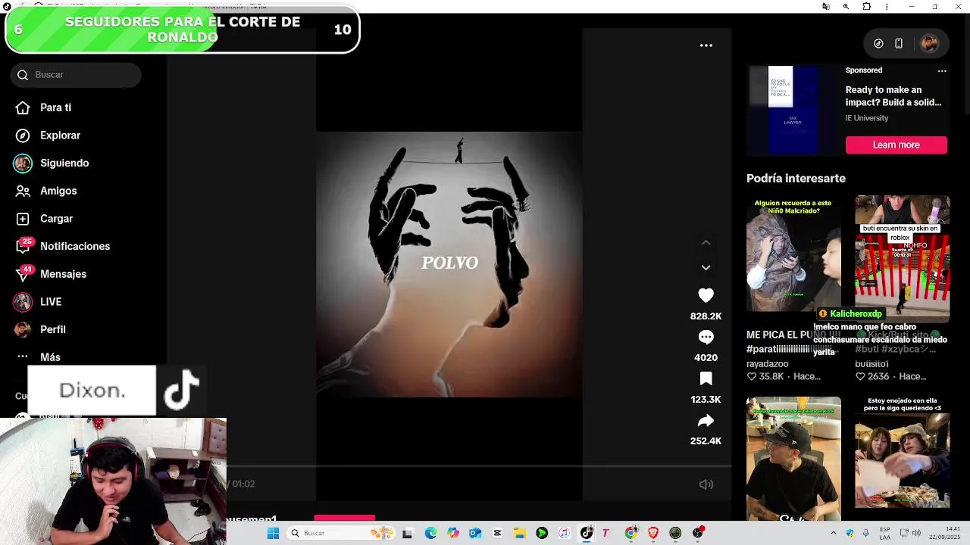Open File Explorer from taskbar
This screenshot has width=970, height=545.
[519, 533]
